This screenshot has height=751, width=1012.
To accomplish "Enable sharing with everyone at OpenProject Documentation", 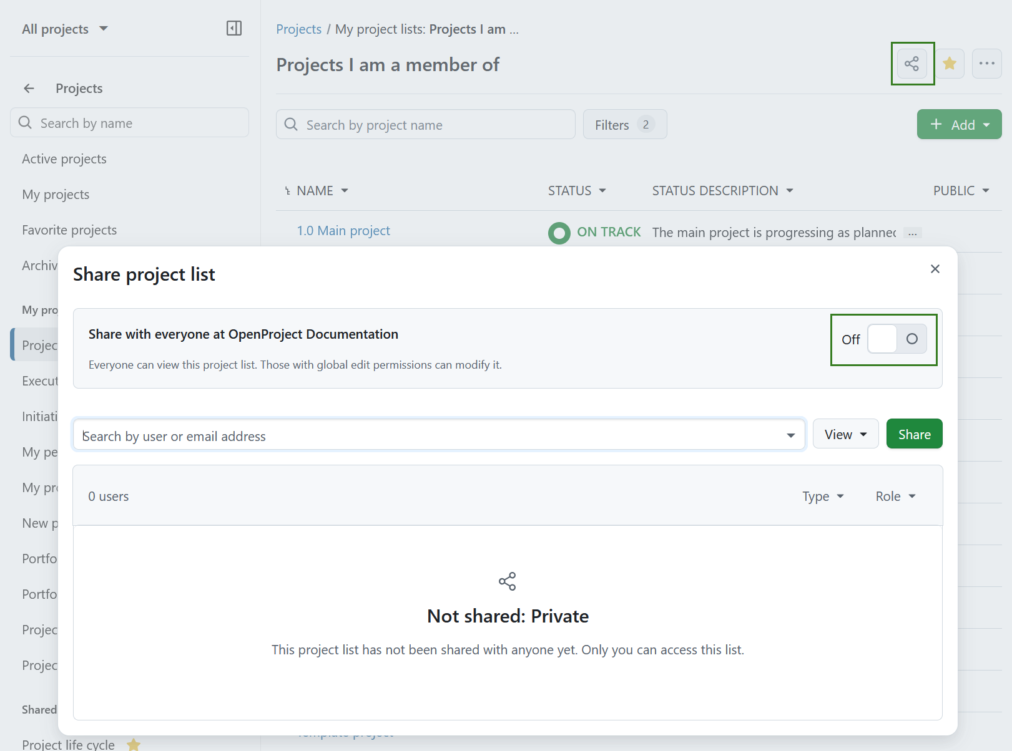I will coord(897,339).
